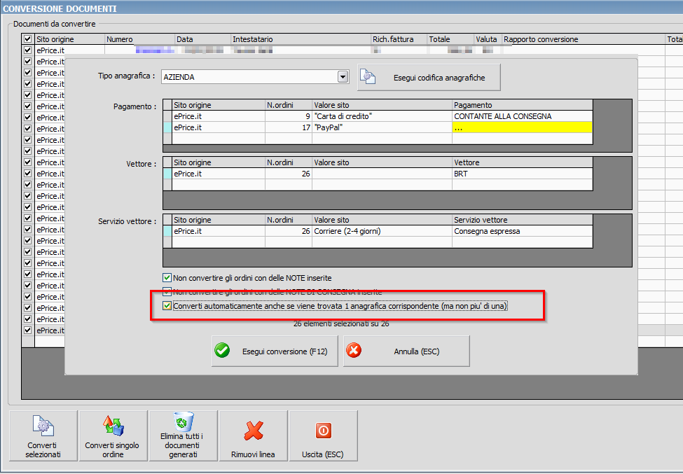Click the 'Corriere (2-4 giorni)' cell
The height and width of the screenshot is (474, 683).
(x=382, y=231)
